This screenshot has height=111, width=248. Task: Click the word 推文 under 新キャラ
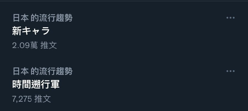tap(48, 46)
